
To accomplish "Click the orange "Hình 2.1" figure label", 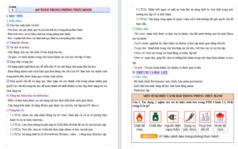I will pos(149,136).
